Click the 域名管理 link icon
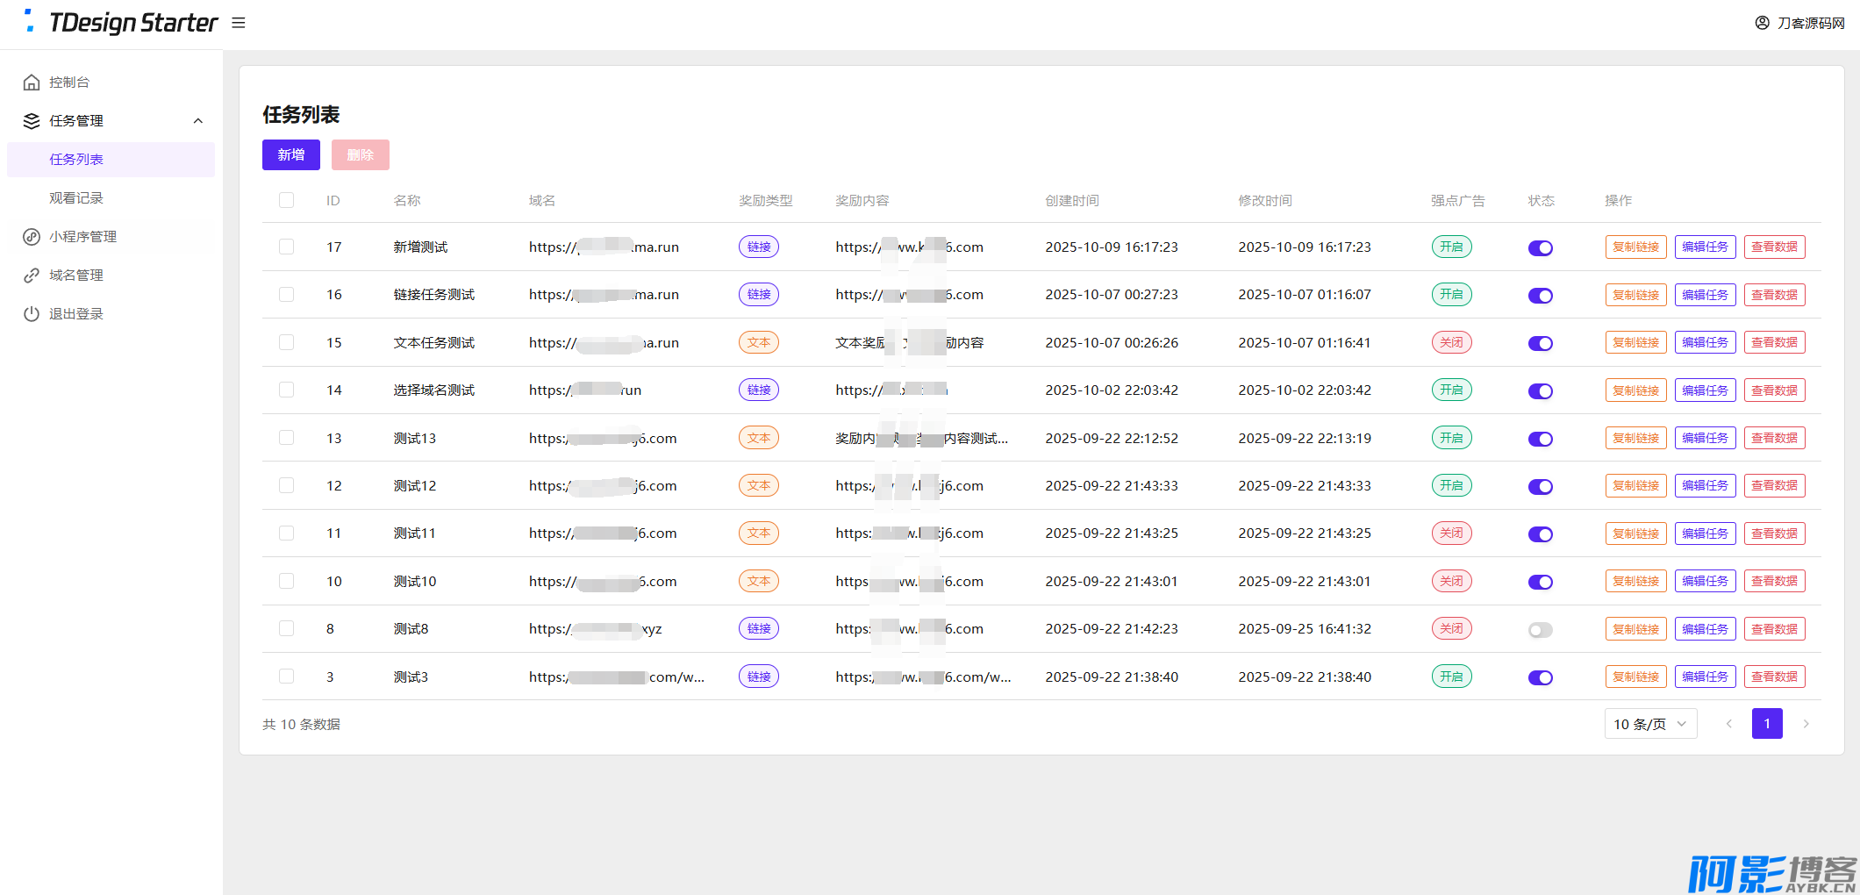1860x895 pixels. click(x=32, y=276)
